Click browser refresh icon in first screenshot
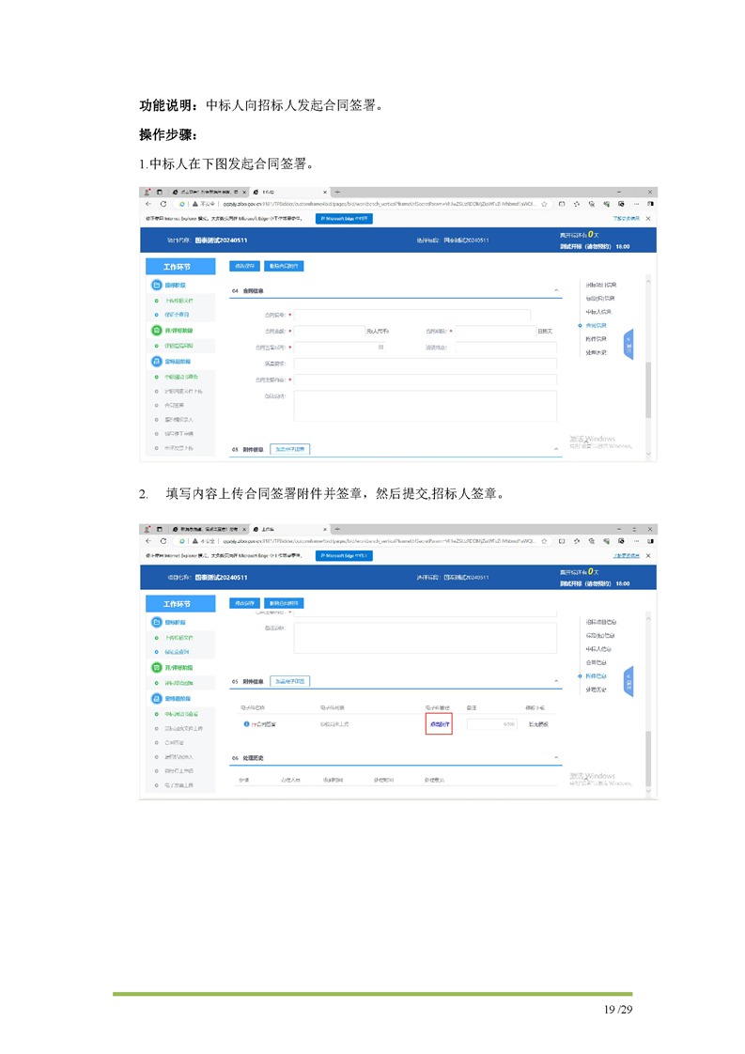The width and height of the screenshot is (745, 1054). click(x=163, y=204)
